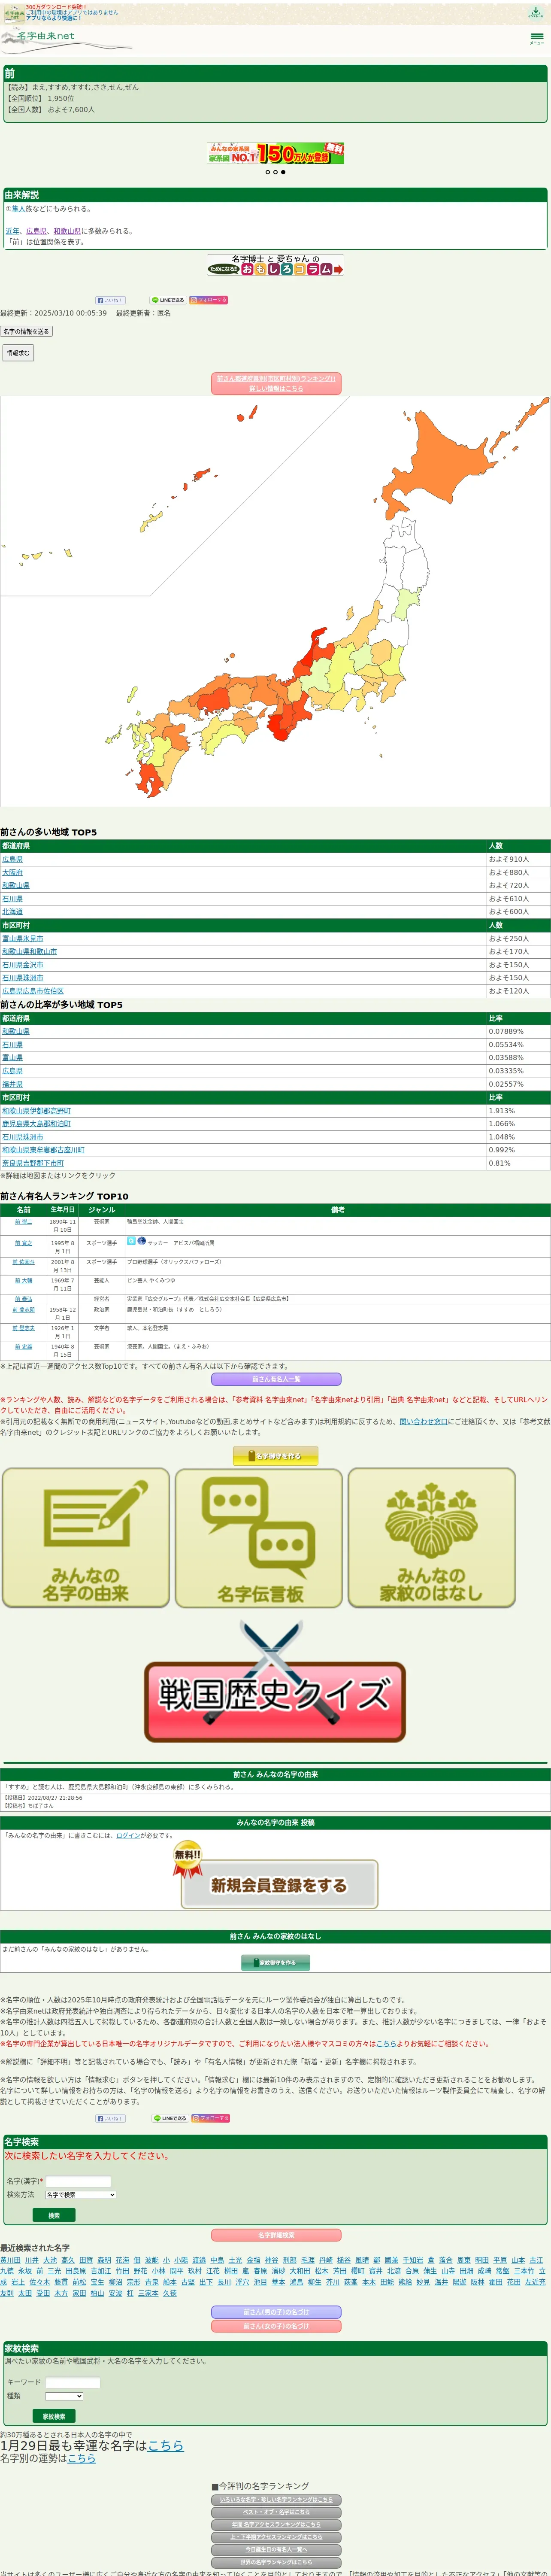Open 前 大輔 in the 有名人 ranking
The height and width of the screenshot is (2576, 551).
pyautogui.click(x=24, y=1281)
